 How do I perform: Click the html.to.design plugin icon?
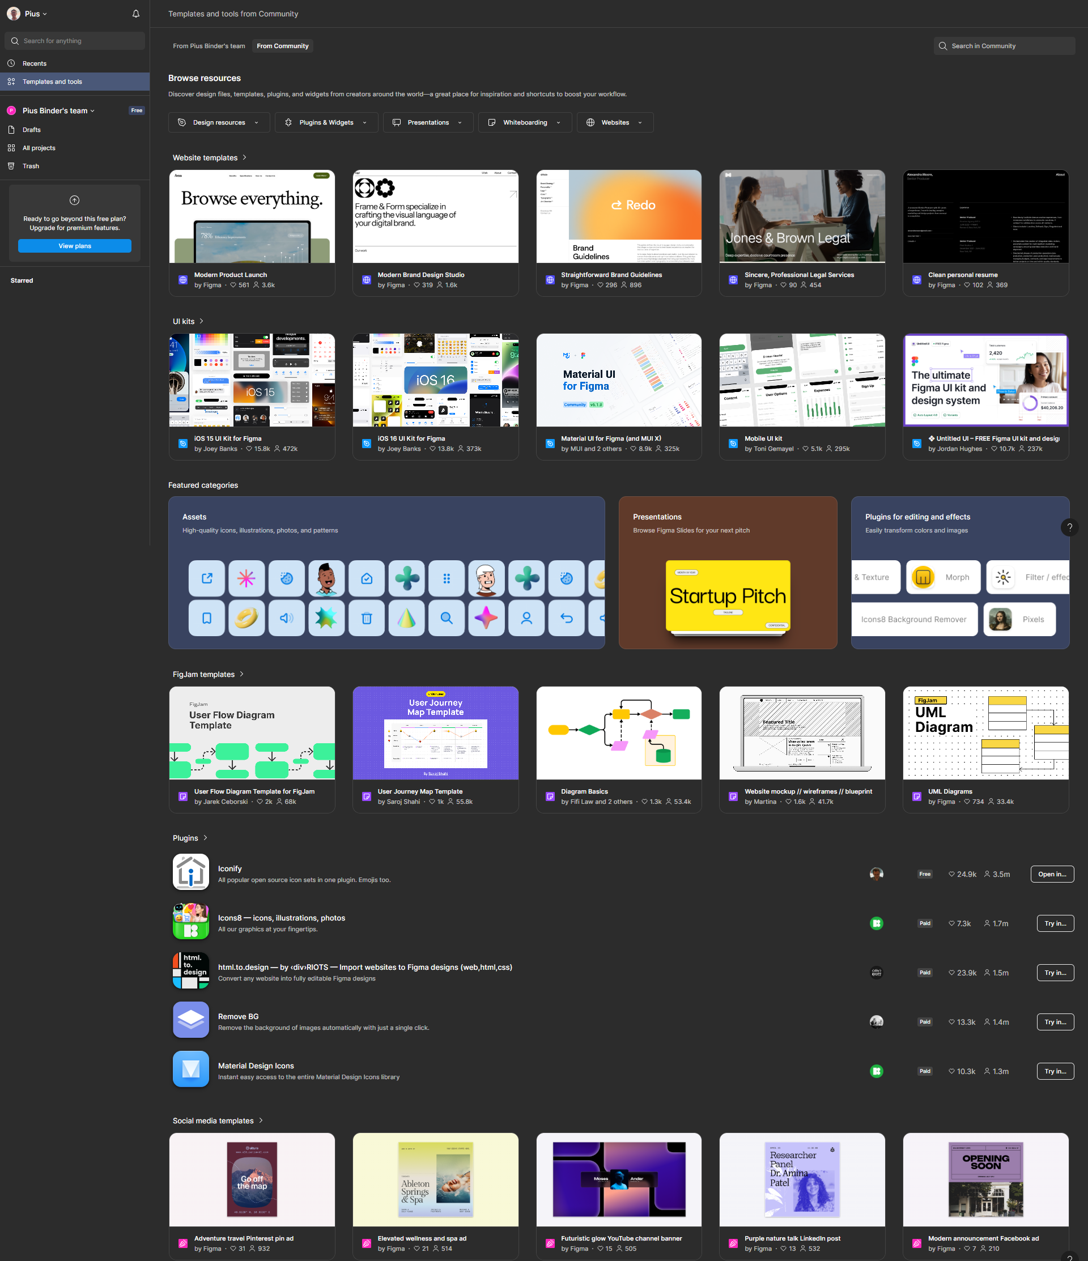click(190, 971)
